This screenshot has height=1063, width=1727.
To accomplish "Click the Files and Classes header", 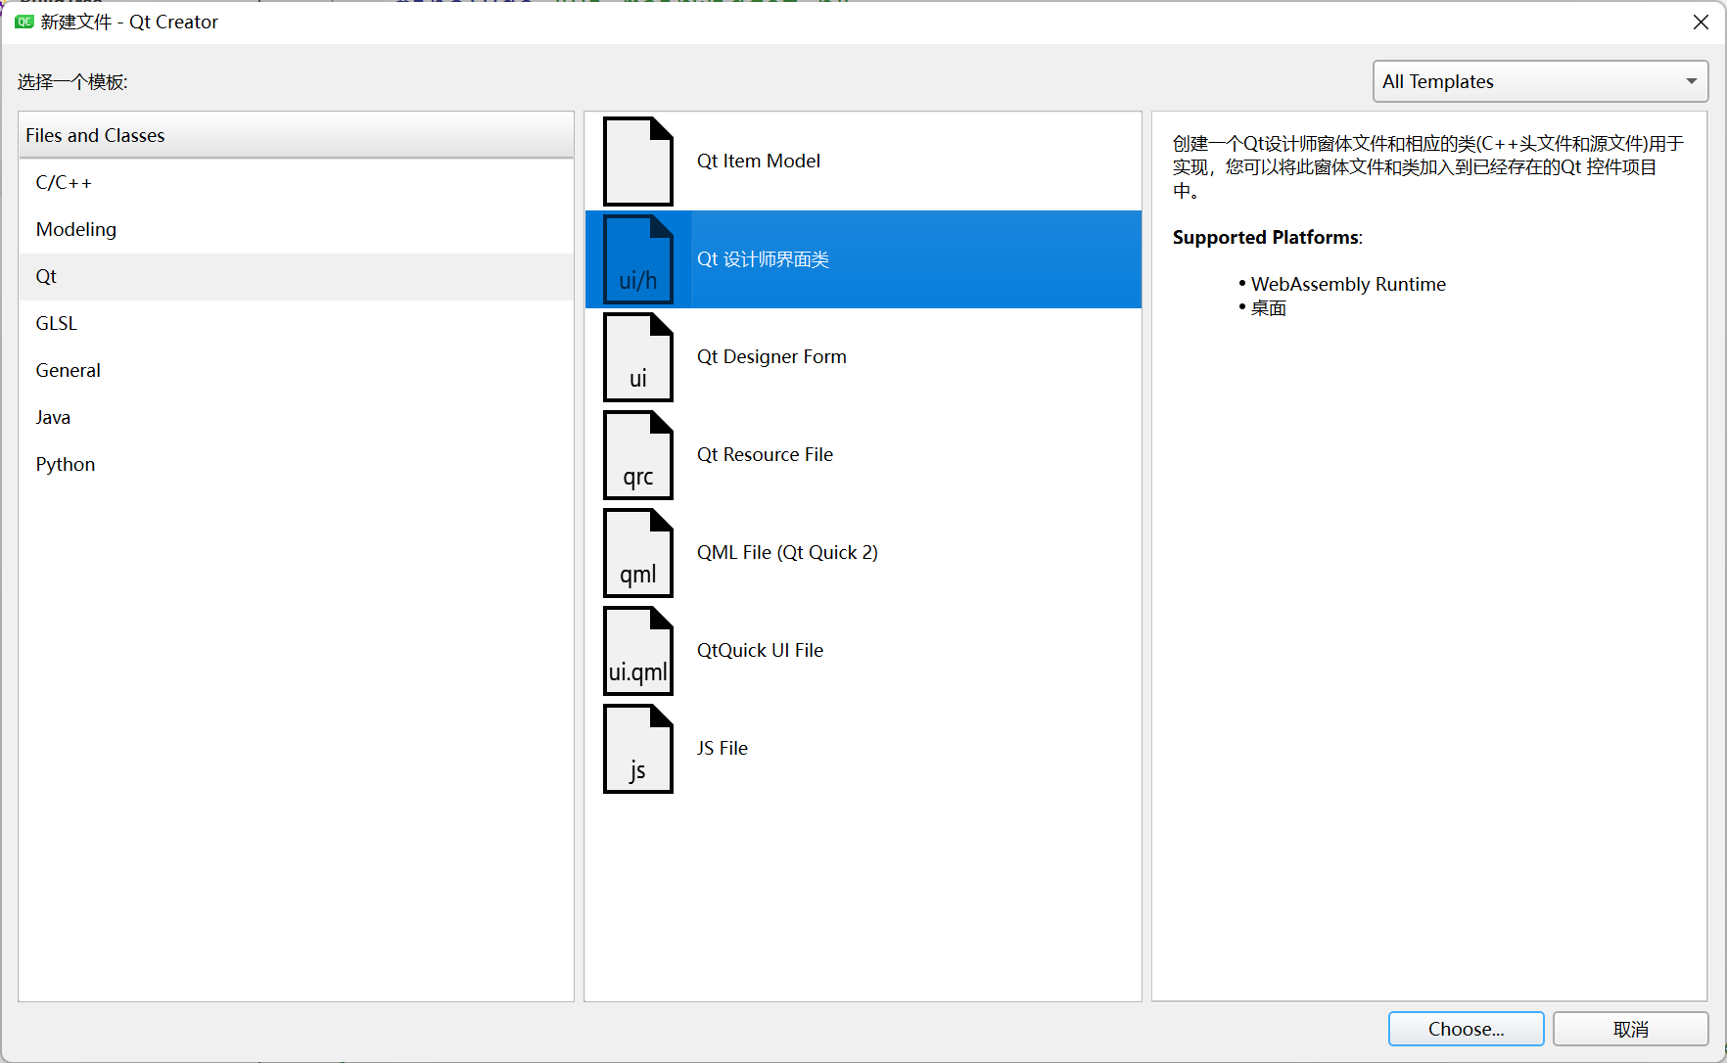I will click(x=296, y=135).
